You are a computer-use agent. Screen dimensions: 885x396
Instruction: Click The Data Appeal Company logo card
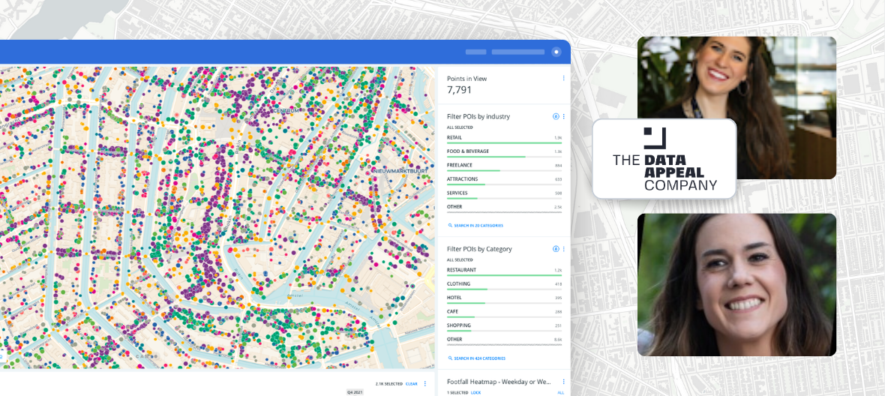[664, 159]
